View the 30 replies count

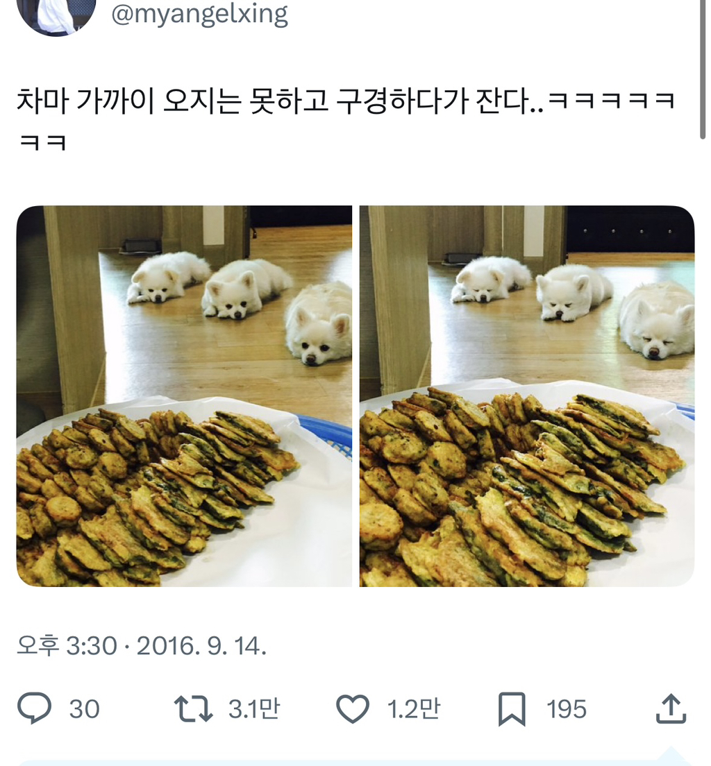84,709
